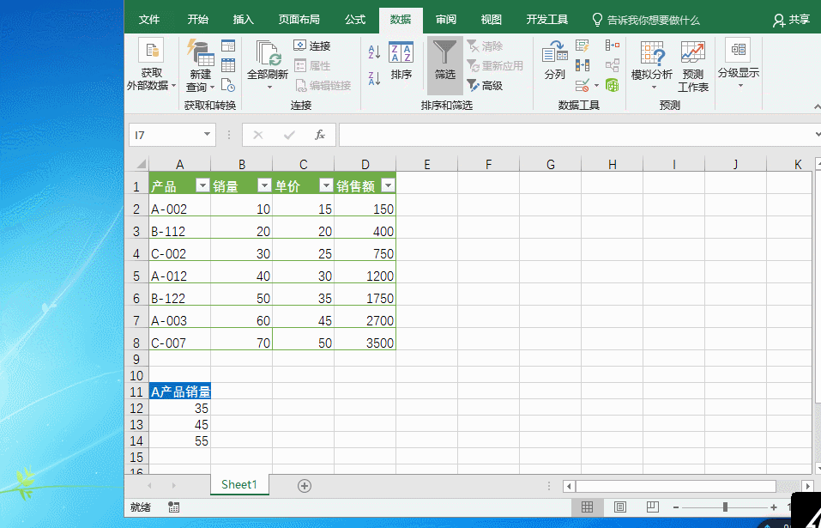This screenshot has height=528, width=821.
Task: Switch to the 页面布局 tab
Action: (x=299, y=20)
